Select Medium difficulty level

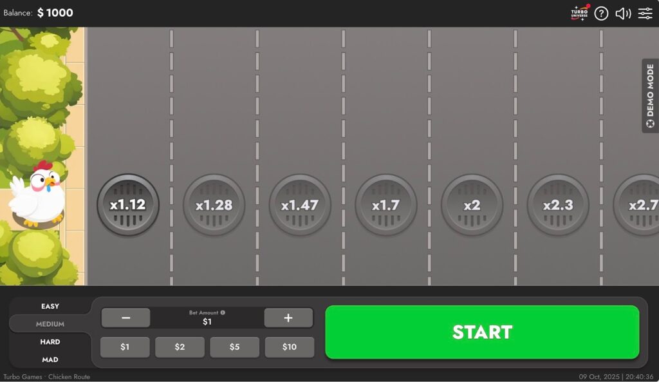[x=50, y=324]
